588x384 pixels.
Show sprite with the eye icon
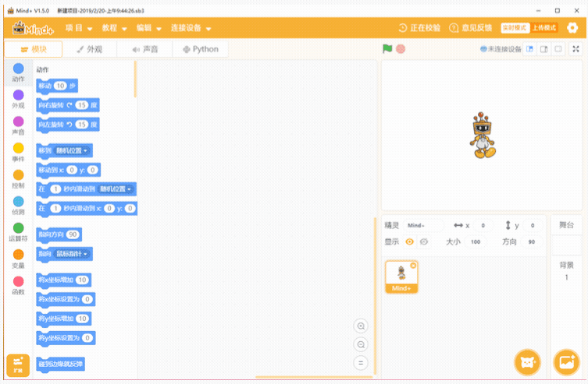tap(409, 242)
